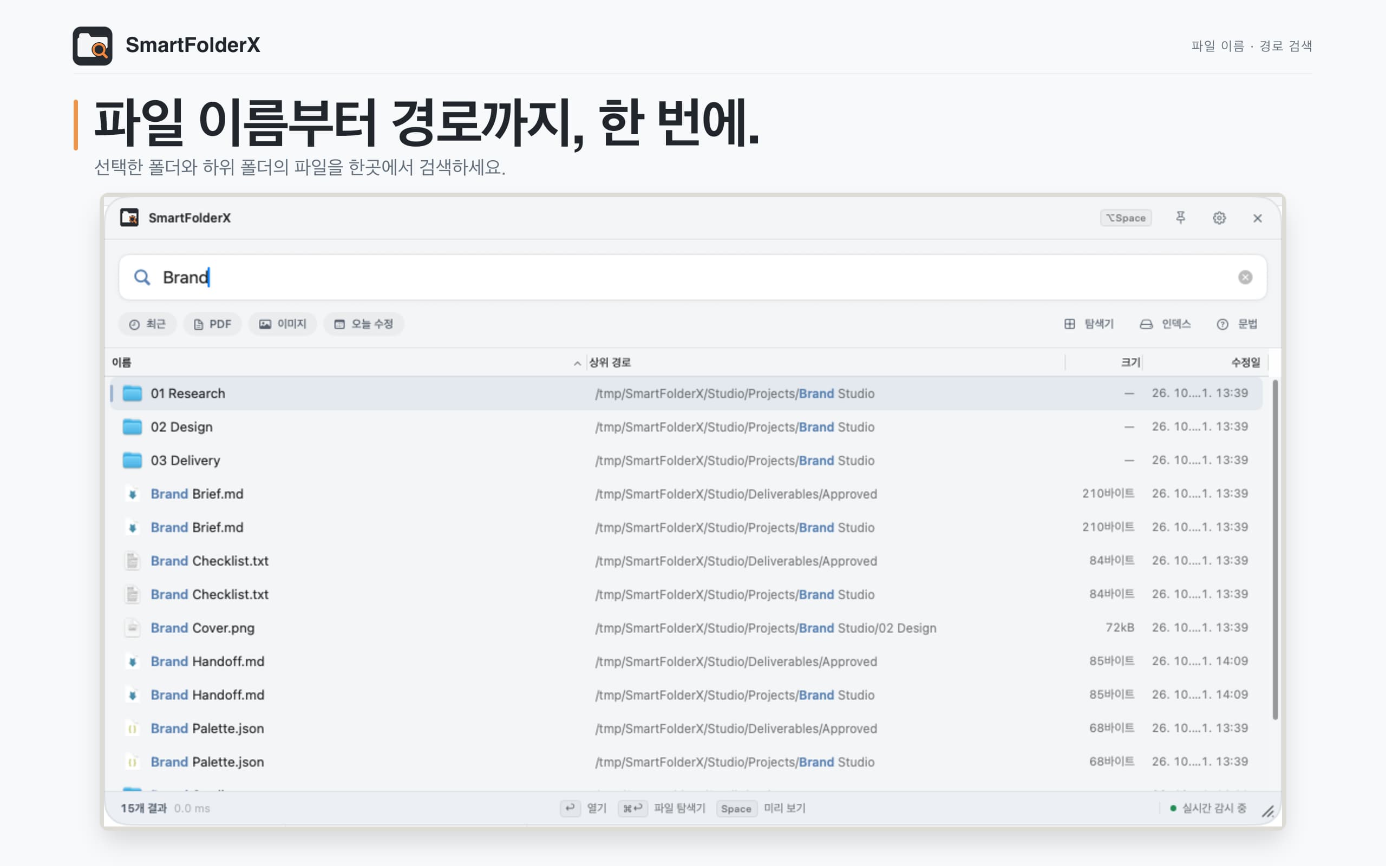This screenshot has height=866, width=1386.
Task: Click the pin window icon
Action: (x=1180, y=218)
